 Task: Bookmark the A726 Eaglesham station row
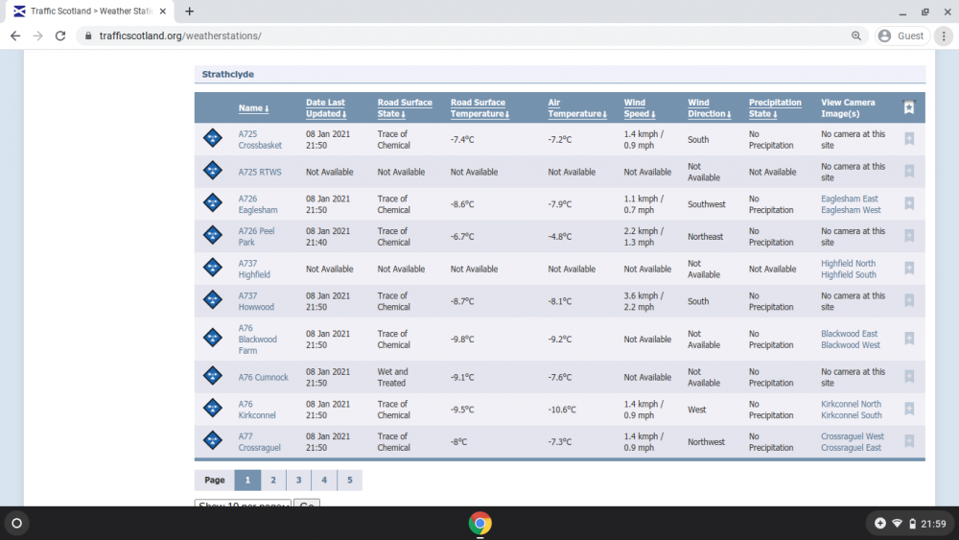point(909,203)
